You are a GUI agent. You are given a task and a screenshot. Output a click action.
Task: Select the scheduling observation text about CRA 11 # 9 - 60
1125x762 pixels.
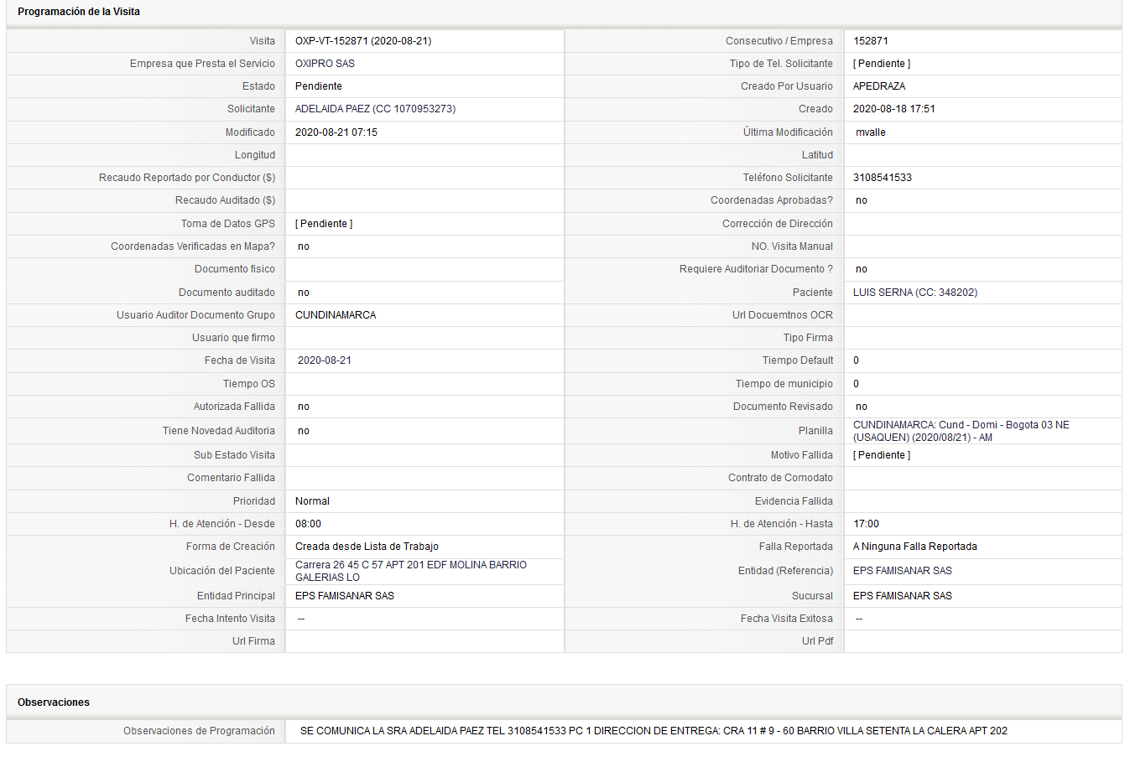pos(654,731)
